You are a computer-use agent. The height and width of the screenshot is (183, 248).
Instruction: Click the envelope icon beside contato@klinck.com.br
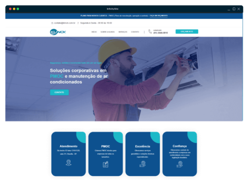[x=52, y=23]
